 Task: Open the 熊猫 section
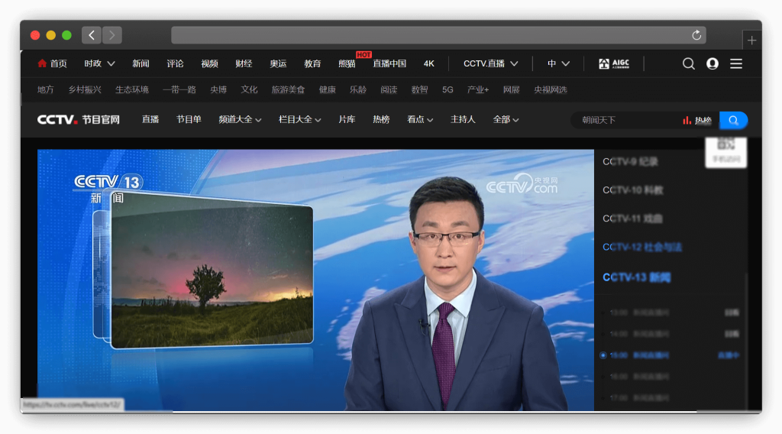point(347,63)
